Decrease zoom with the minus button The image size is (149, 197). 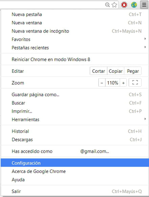tap(102, 83)
